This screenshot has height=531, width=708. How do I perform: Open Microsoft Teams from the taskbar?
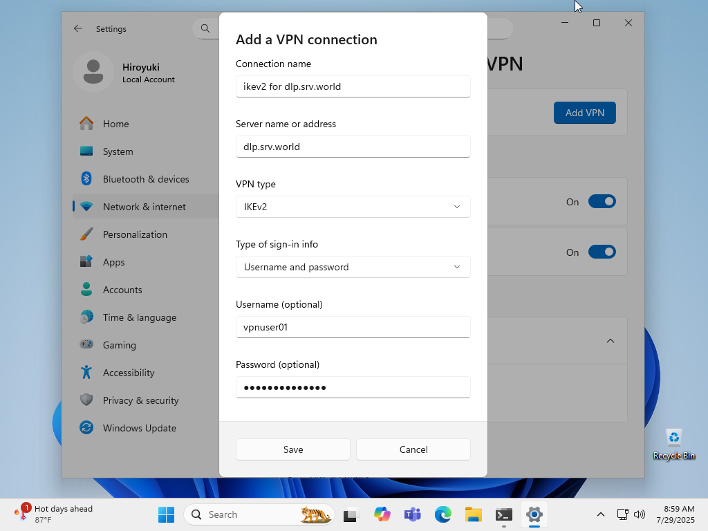coord(413,514)
